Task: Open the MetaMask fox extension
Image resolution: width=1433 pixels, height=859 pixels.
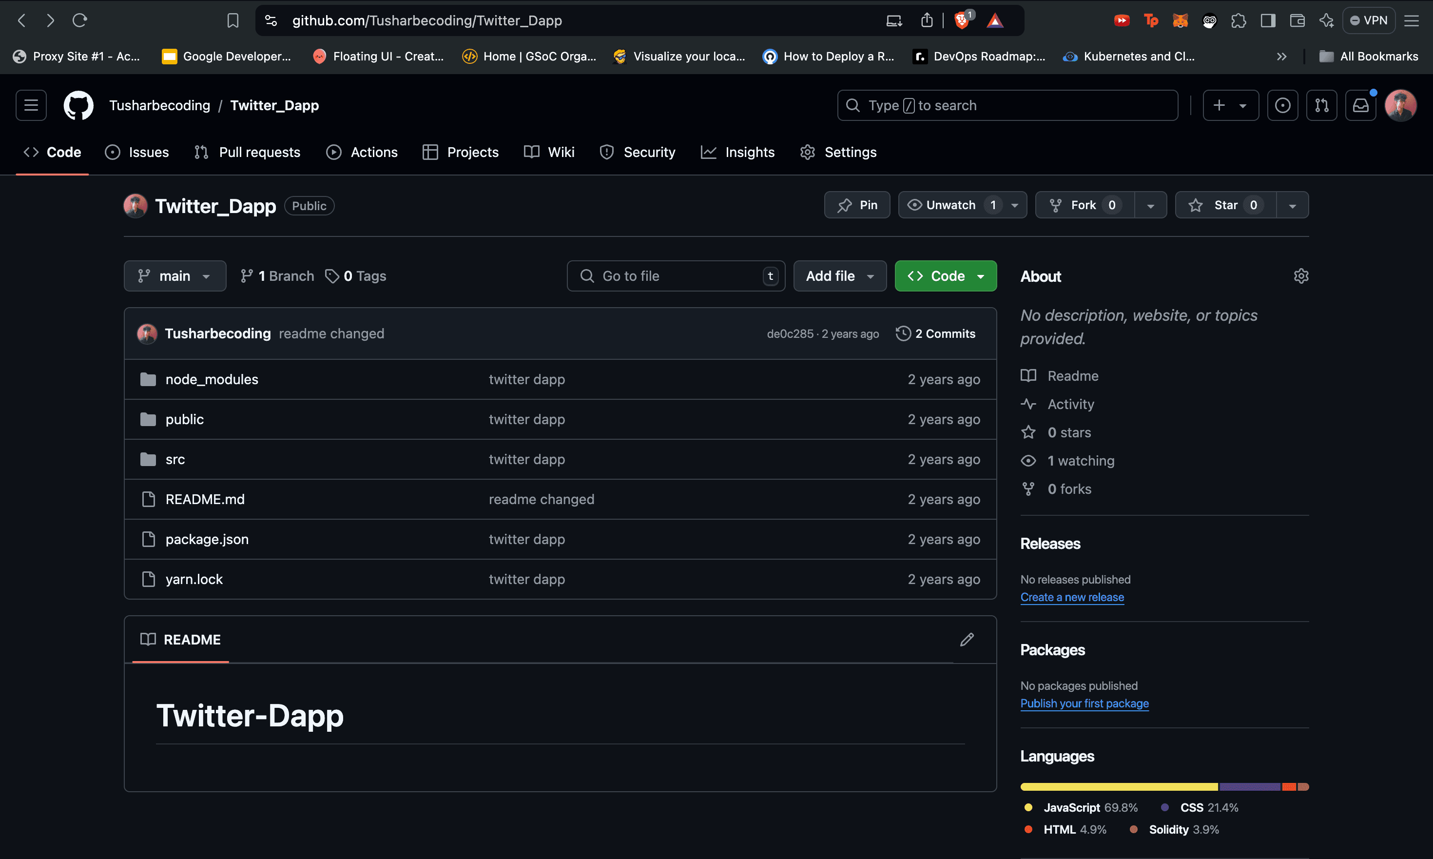Action: [1180, 21]
